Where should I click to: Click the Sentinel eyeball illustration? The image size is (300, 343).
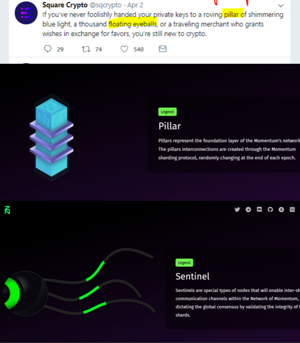(x=26, y=293)
